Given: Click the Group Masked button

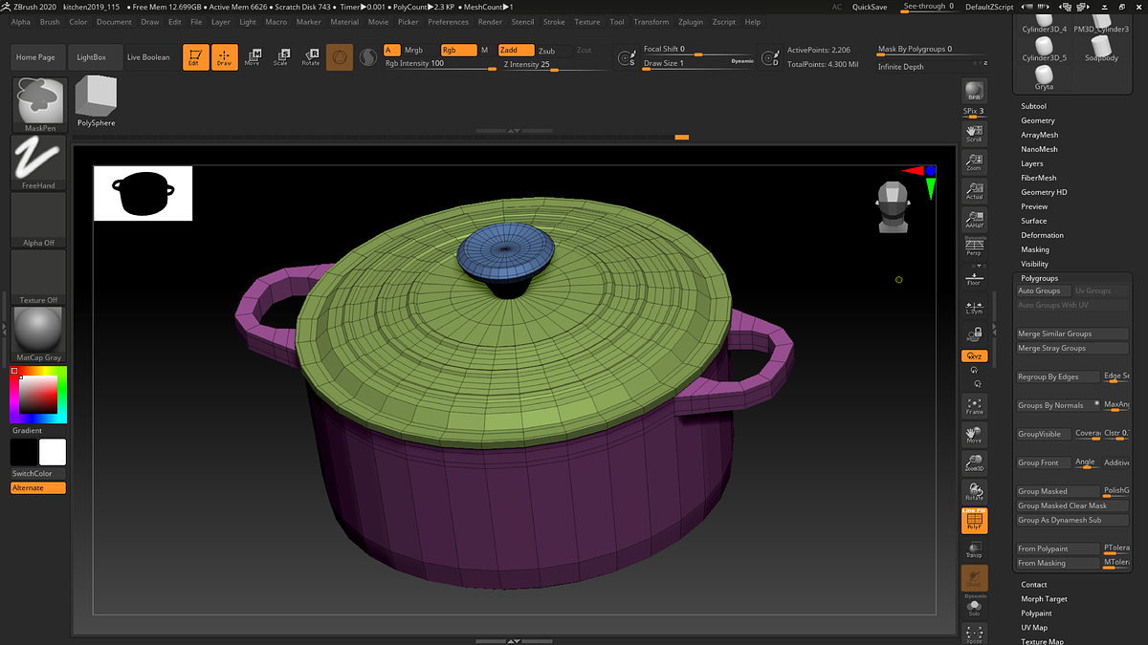Looking at the screenshot, I should point(1058,491).
